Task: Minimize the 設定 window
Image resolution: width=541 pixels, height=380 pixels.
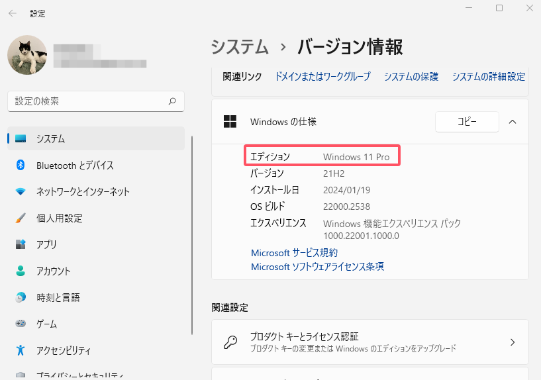Action: tap(469, 8)
